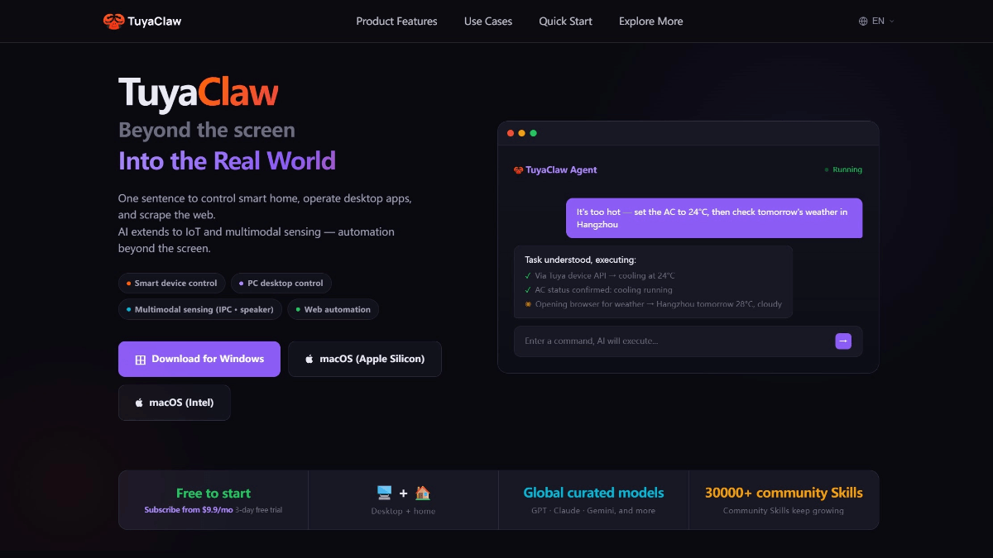Go to Use Cases section

(x=488, y=21)
